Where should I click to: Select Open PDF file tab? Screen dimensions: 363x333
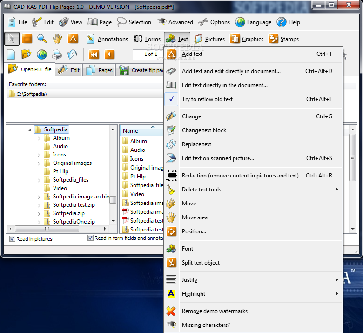point(30,69)
